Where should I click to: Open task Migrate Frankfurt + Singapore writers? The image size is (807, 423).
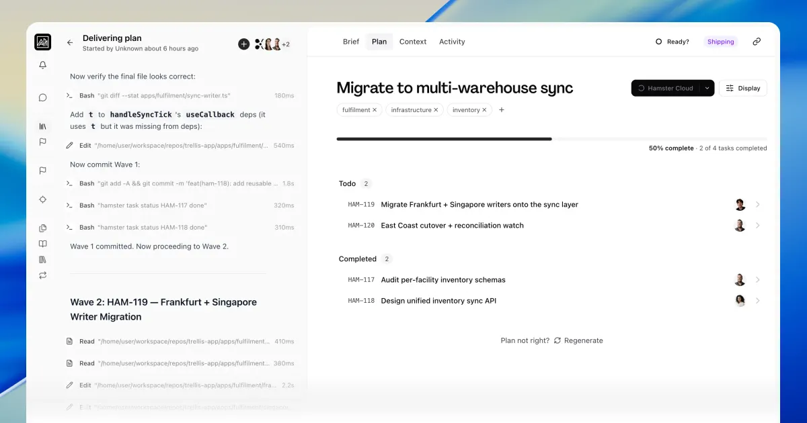[x=479, y=205]
